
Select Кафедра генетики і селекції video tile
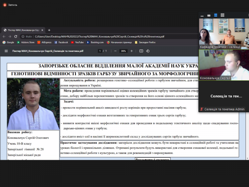[224, 34]
